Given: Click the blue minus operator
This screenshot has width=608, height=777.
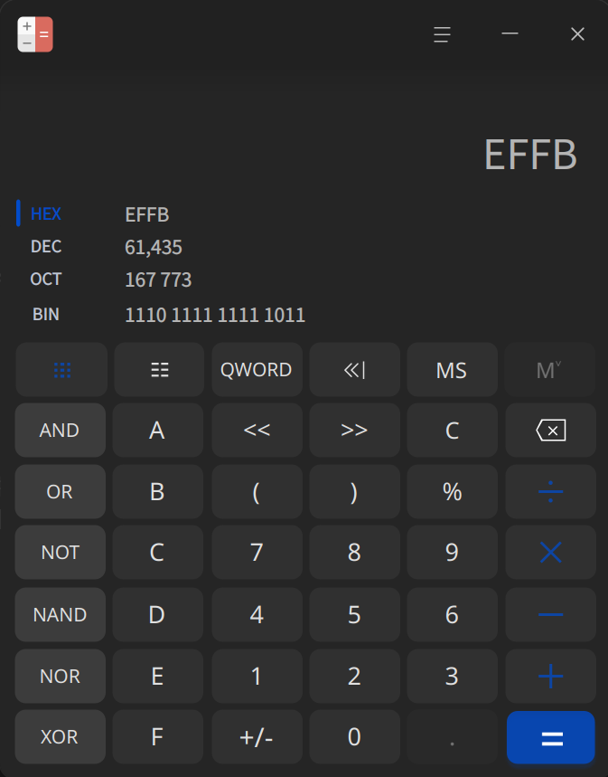Looking at the screenshot, I should click(550, 614).
